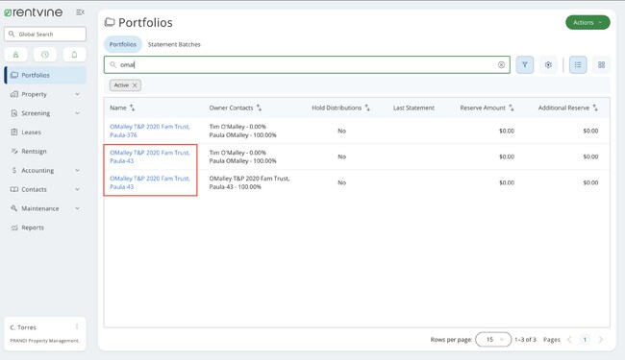This screenshot has width=625, height=360.
Task: Open Rentsign in the sidebar
Action: point(45,151)
